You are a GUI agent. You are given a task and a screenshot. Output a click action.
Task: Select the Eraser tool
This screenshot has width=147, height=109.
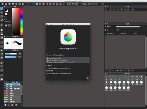click(x=2, y=12)
